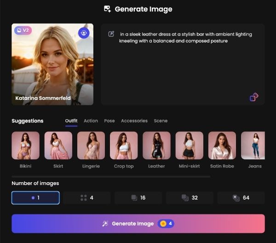Image resolution: width=276 pixels, height=243 pixels.
Task: Select 32 as number of images
Action: click(190, 198)
